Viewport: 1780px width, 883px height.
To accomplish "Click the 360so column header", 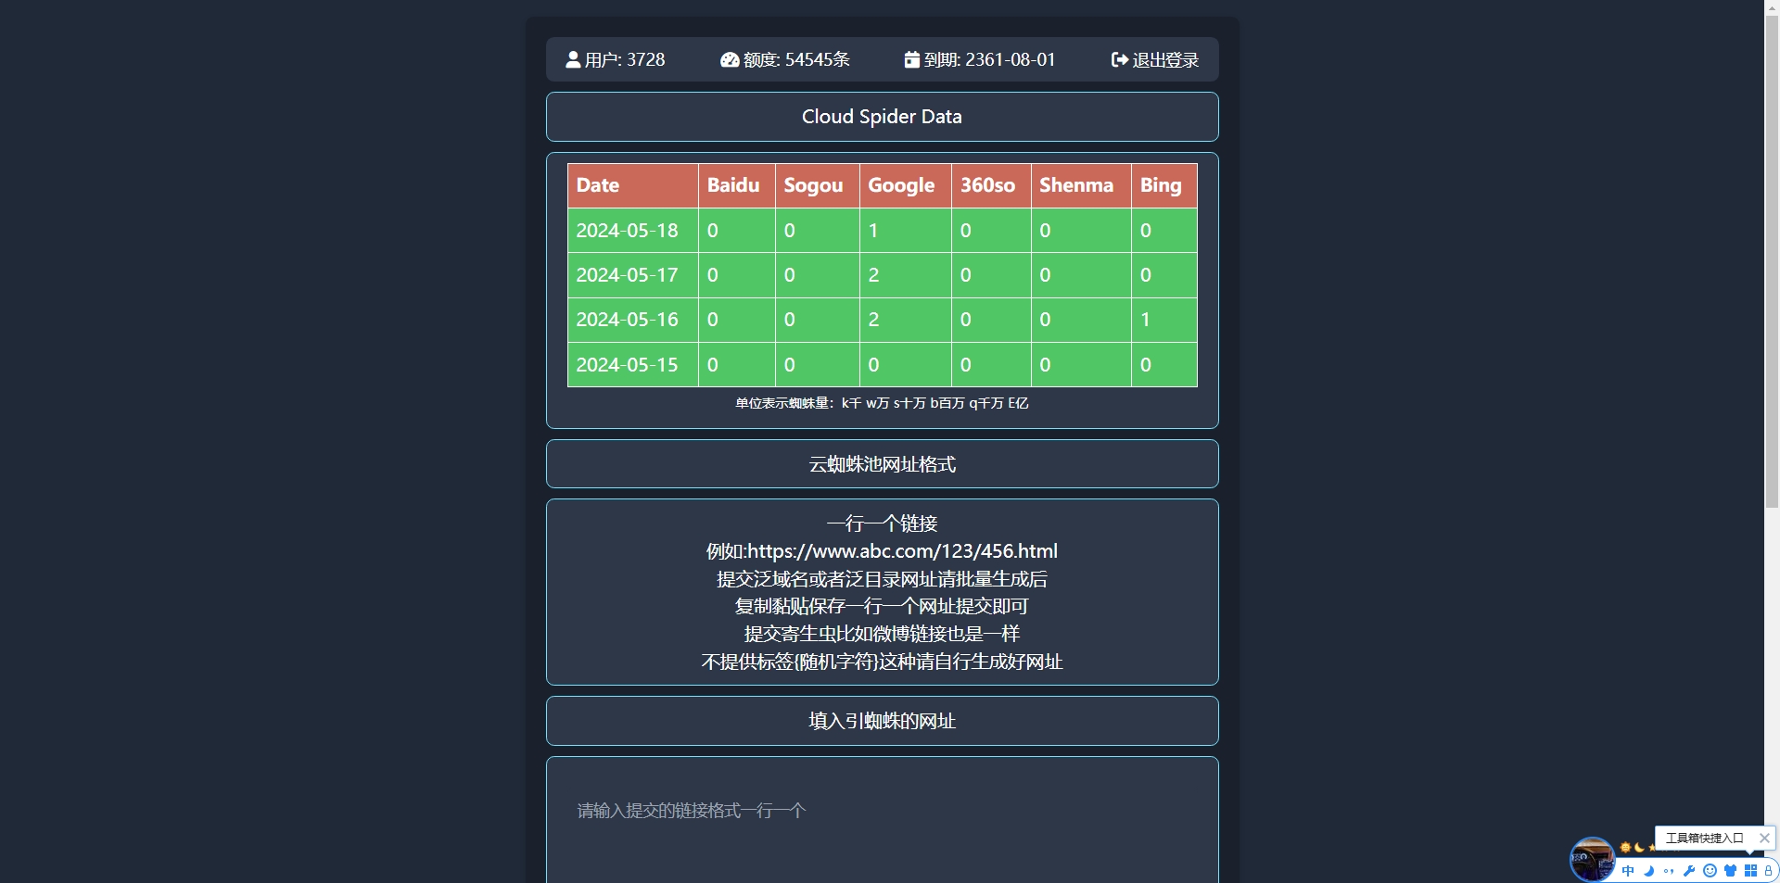I will tap(991, 185).
